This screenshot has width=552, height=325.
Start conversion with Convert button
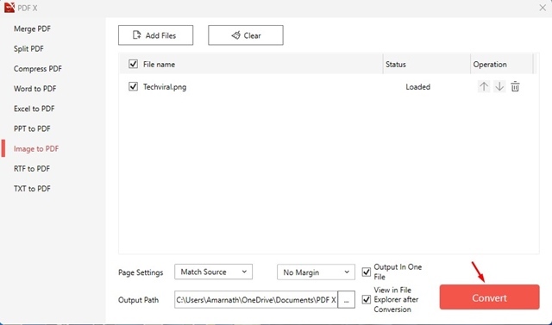(x=489, y=297)
